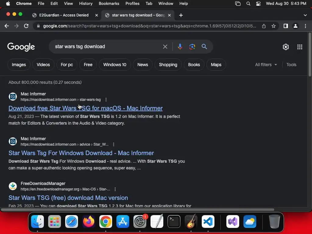312x234 pixels.
Task: Open the tab search chevron
Action: click(x=305, y=15)
